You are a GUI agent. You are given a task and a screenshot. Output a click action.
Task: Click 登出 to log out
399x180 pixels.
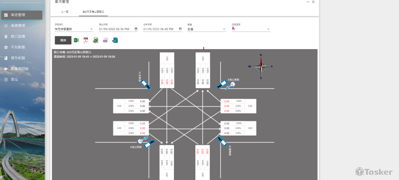14,79
